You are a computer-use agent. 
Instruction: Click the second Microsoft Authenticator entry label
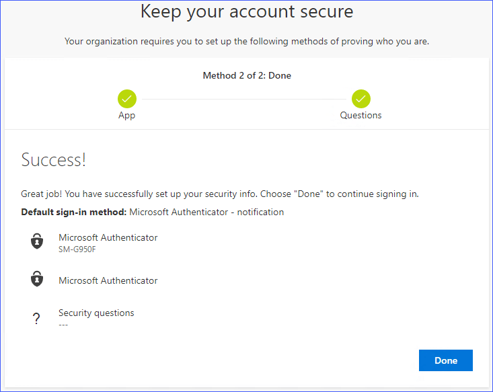click(108, 280)
